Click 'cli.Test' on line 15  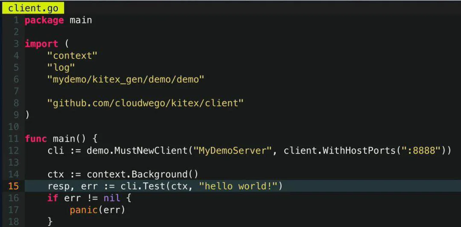click(x=142, y=186)
